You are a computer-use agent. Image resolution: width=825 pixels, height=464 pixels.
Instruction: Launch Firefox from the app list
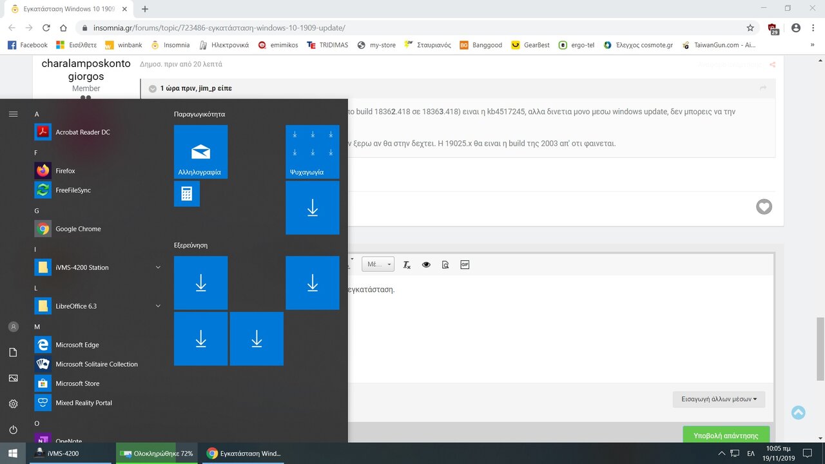pos(65,171)
